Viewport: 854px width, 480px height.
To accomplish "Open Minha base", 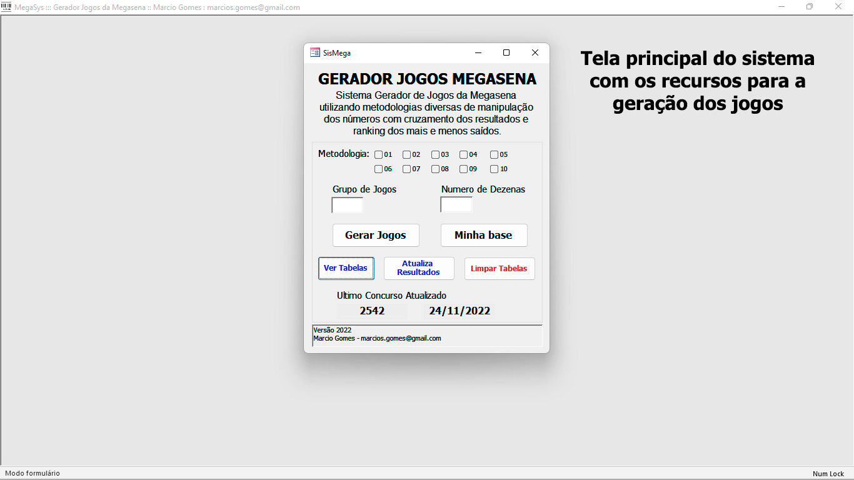I will tap(484, 235).
